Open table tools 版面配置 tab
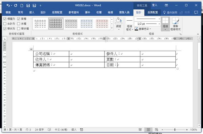Viewport: 203px width, 134px height. (x=153, y=13)
